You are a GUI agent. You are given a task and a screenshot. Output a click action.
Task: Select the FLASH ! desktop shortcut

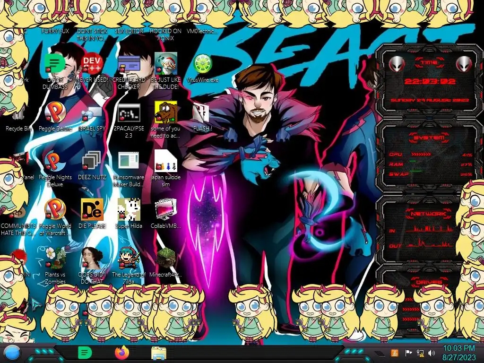(x=201, y=112)
